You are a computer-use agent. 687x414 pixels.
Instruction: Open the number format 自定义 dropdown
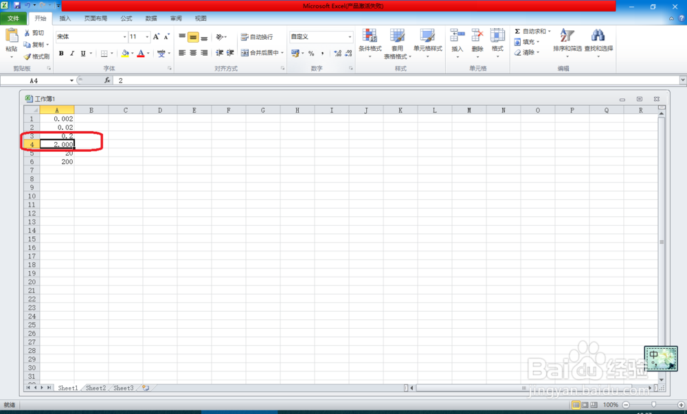click(350, 37)
